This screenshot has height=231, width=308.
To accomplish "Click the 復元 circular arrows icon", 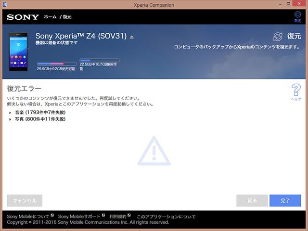I will pyautogui.click(x=278, y=37).
